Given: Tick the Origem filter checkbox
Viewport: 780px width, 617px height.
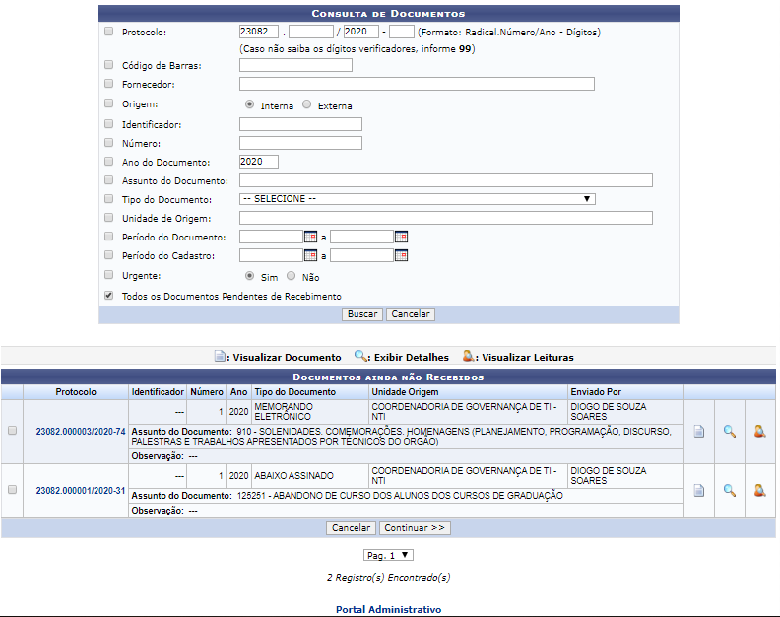Looking at the screenshot, I should click(109, 103).
